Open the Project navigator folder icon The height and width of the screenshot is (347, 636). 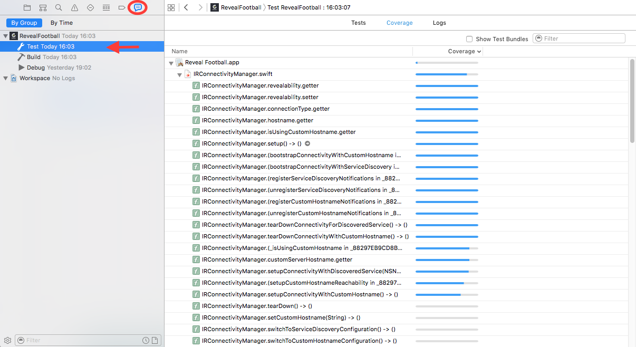coord(27,8)
